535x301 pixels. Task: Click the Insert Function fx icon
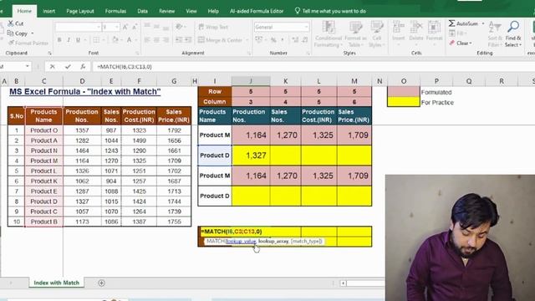[83, 67]
